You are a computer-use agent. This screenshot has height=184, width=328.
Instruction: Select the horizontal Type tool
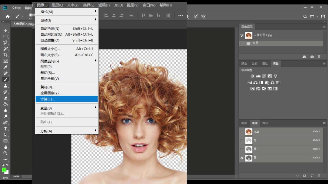point(5,129)
